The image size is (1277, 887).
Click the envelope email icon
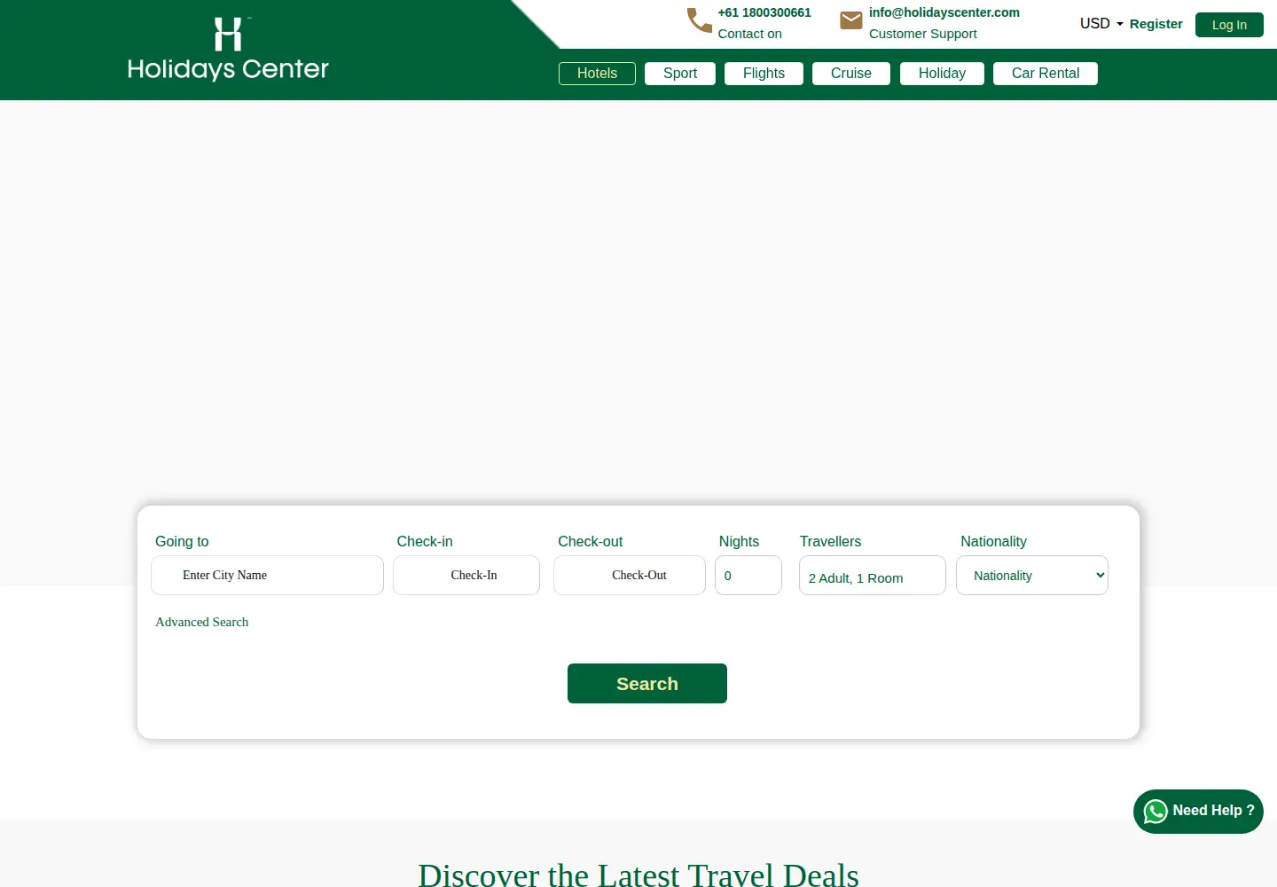[x=851, y=20]
